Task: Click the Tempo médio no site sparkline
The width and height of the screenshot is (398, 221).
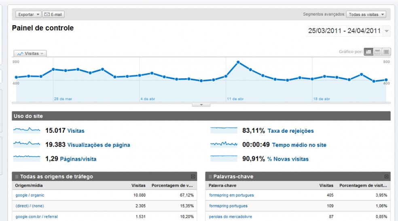Action: pyautogui.click(x=224, y=144)
